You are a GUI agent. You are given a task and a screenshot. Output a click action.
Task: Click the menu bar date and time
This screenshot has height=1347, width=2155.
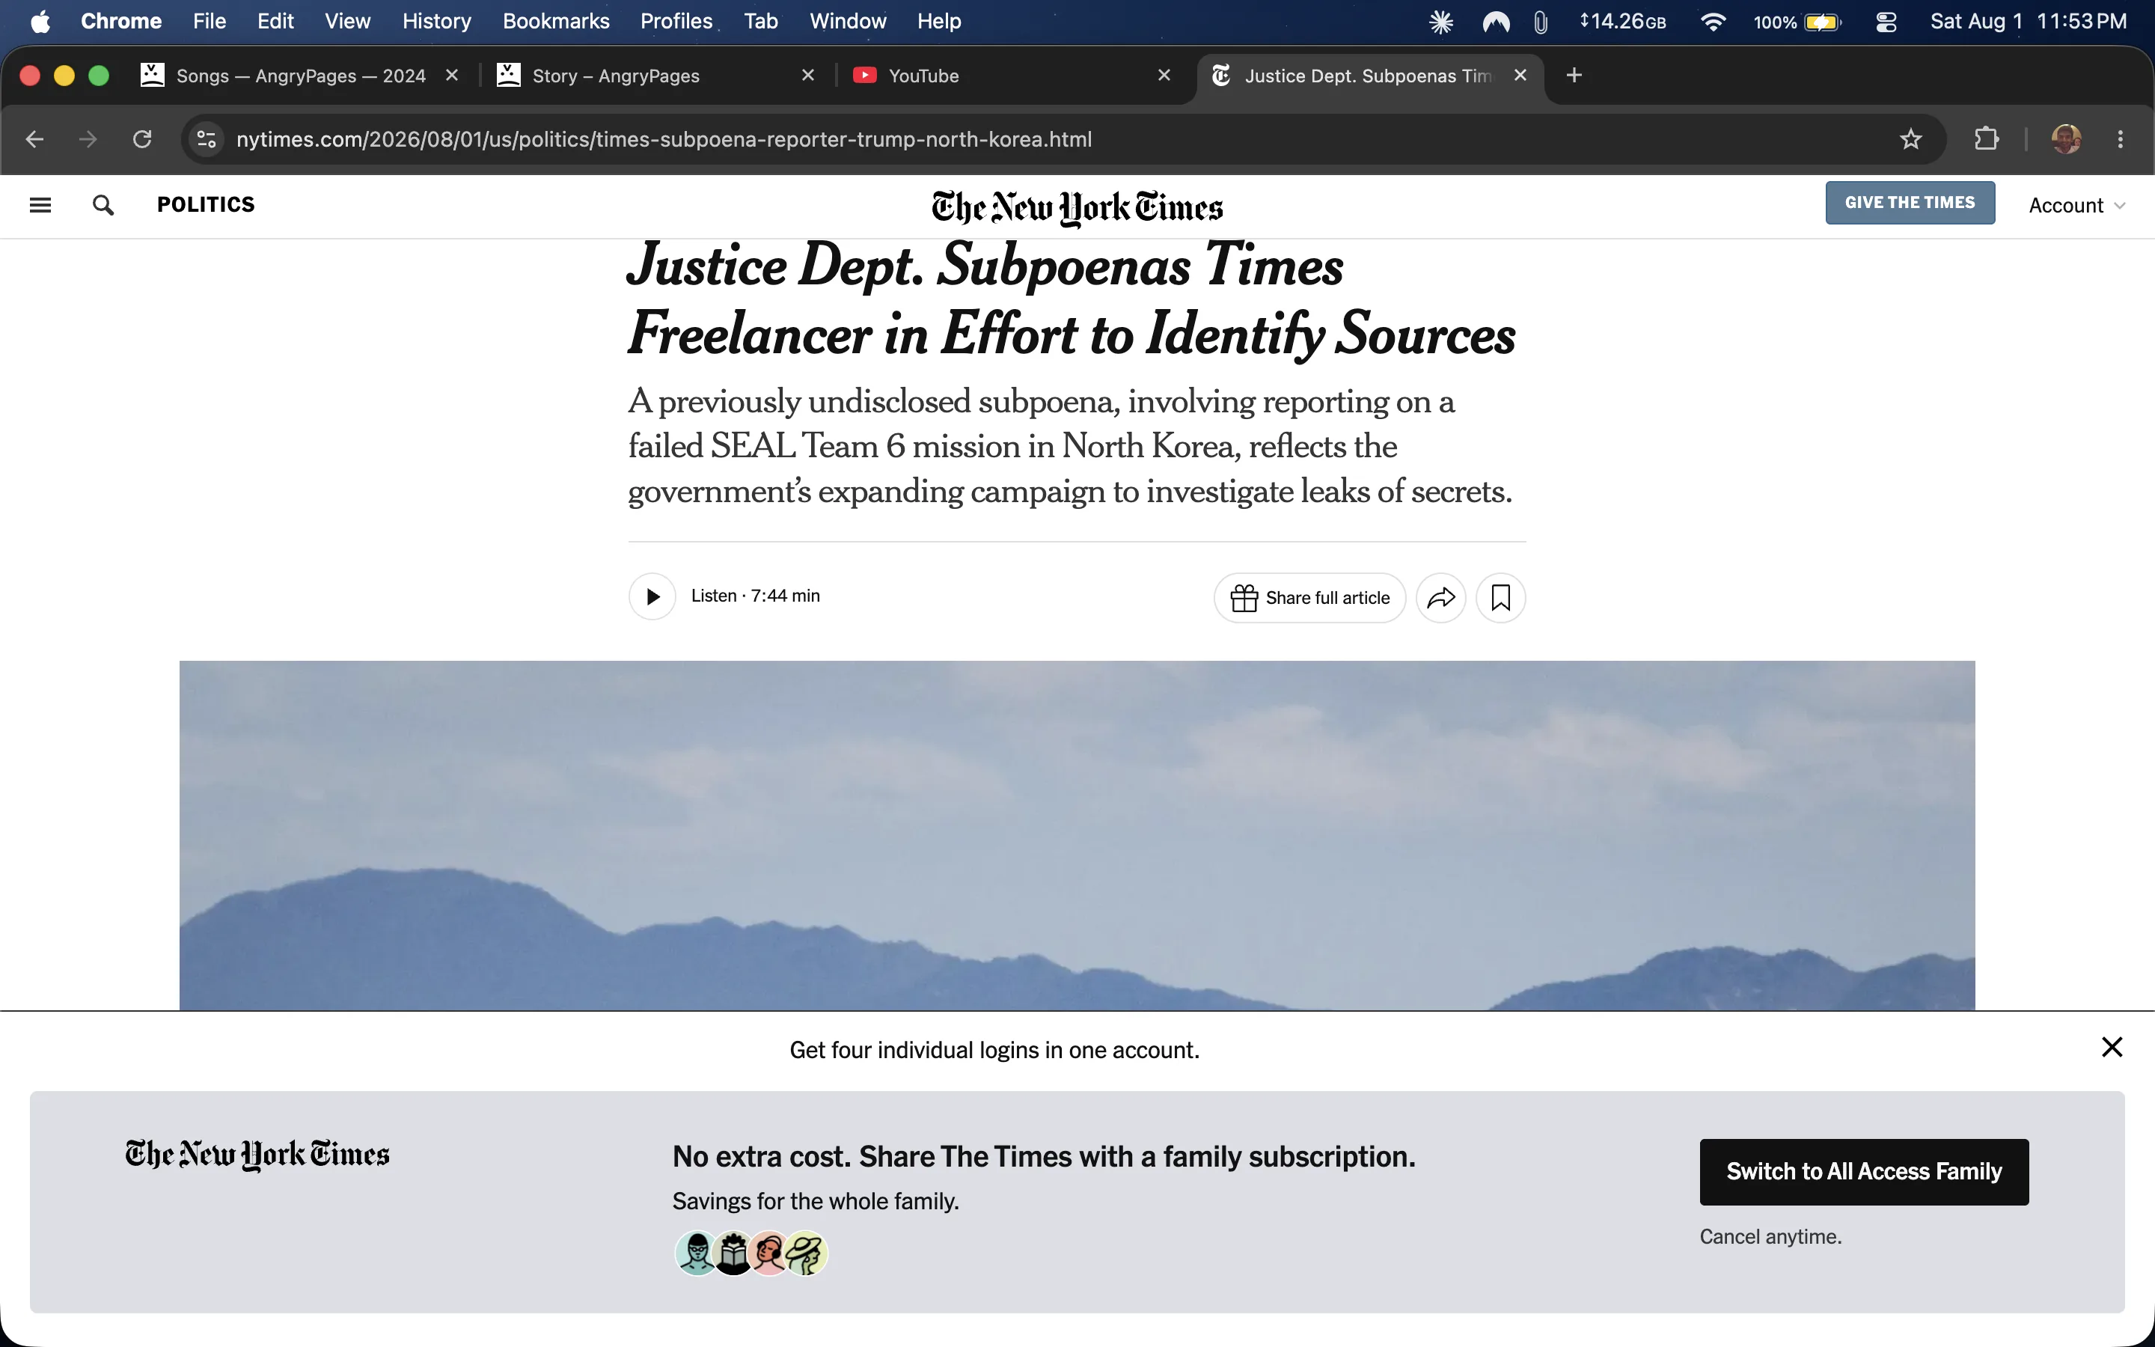tap(2028, 22)
